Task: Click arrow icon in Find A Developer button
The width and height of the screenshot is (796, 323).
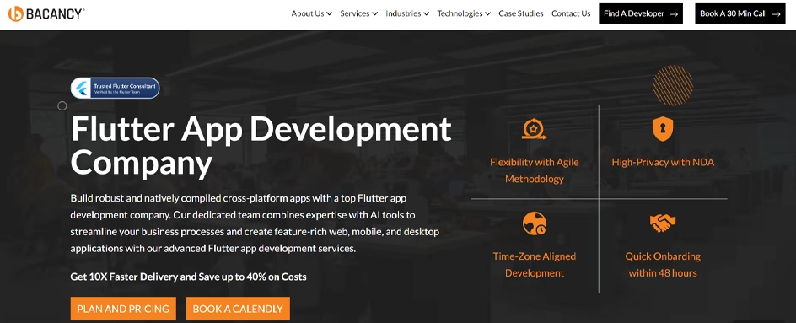Action: [x=674, y=14]
